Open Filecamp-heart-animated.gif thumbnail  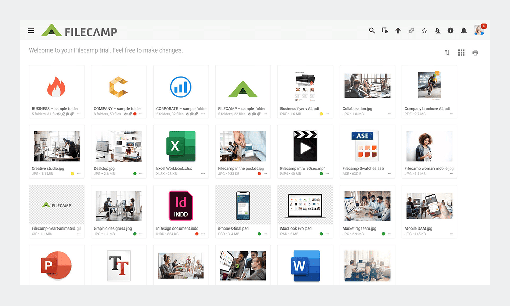(x=56, y=205)
